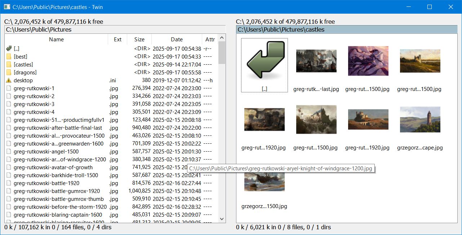Click the size value 1,040,825
The image size is (462, 235).
139,191
